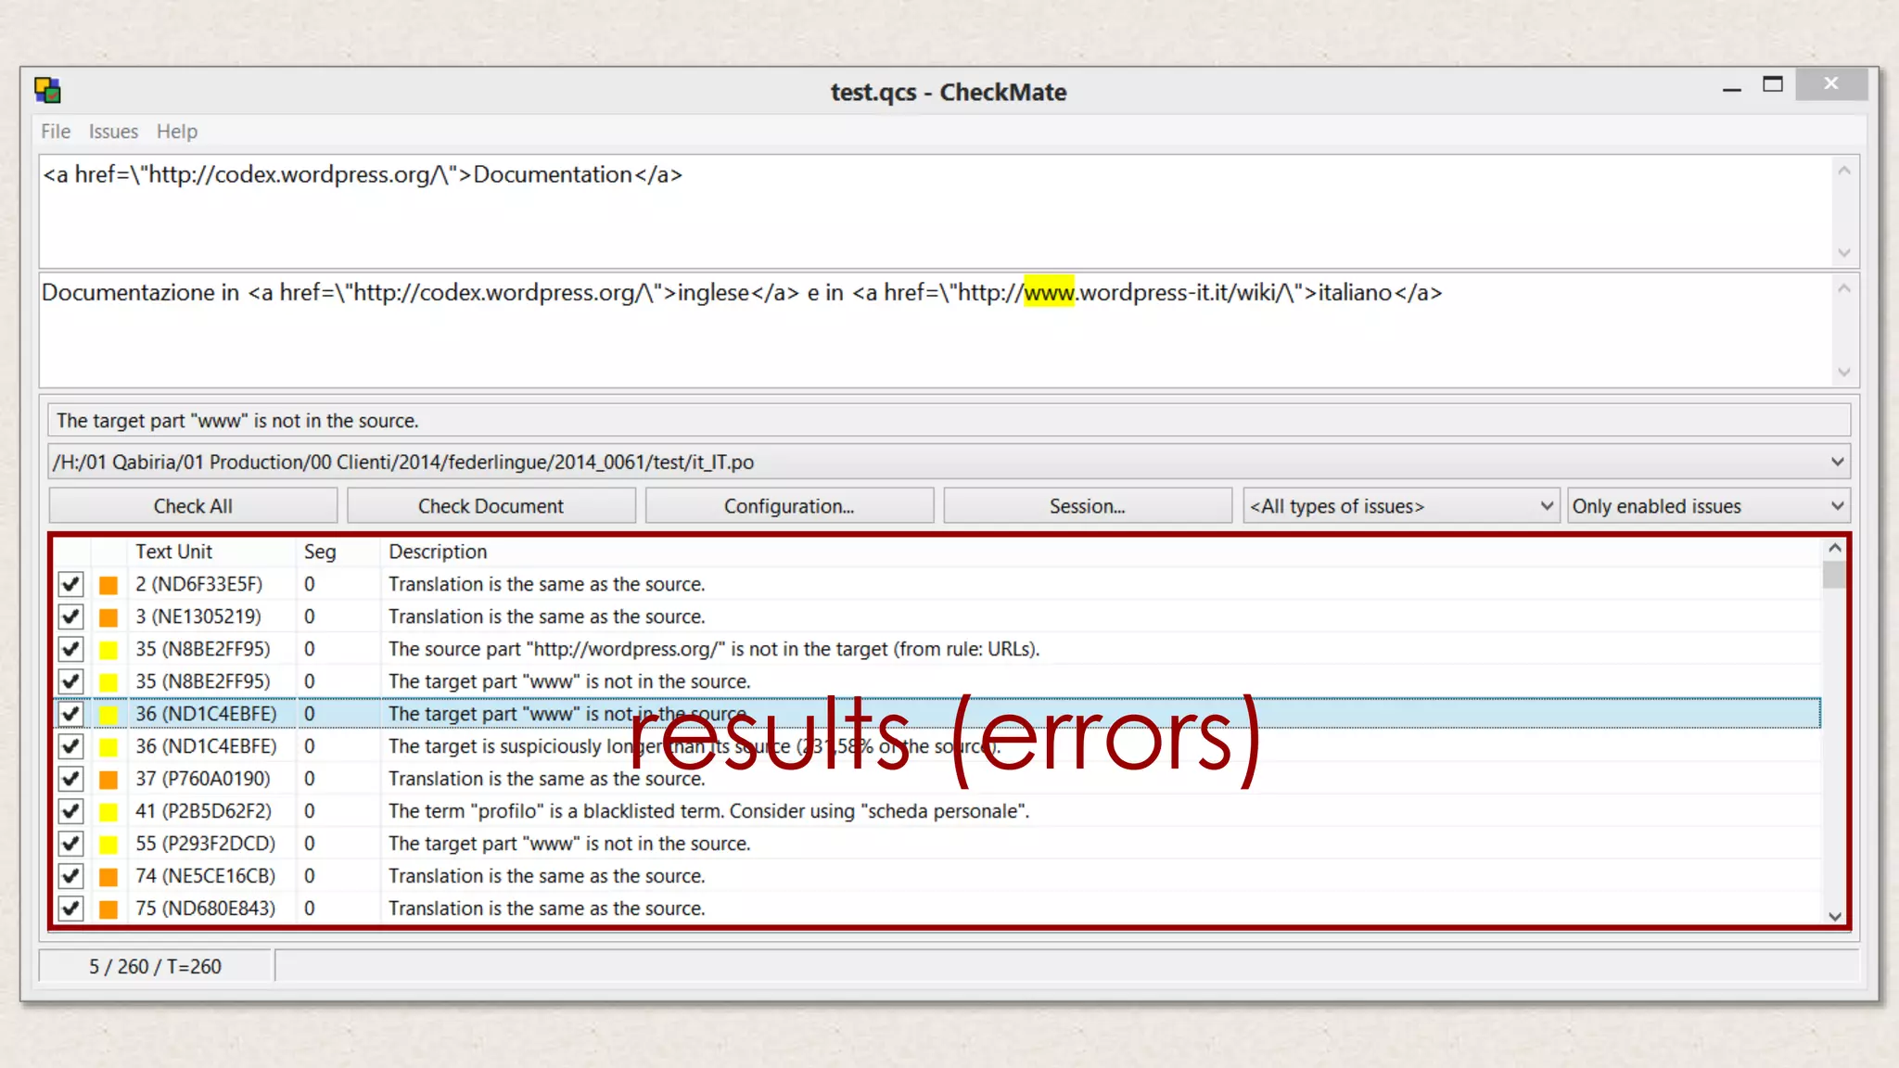This screenshot has width=1899, height=1068.
Task: Click scroll-down arrow of source text pane
Action: [1844, 253]
